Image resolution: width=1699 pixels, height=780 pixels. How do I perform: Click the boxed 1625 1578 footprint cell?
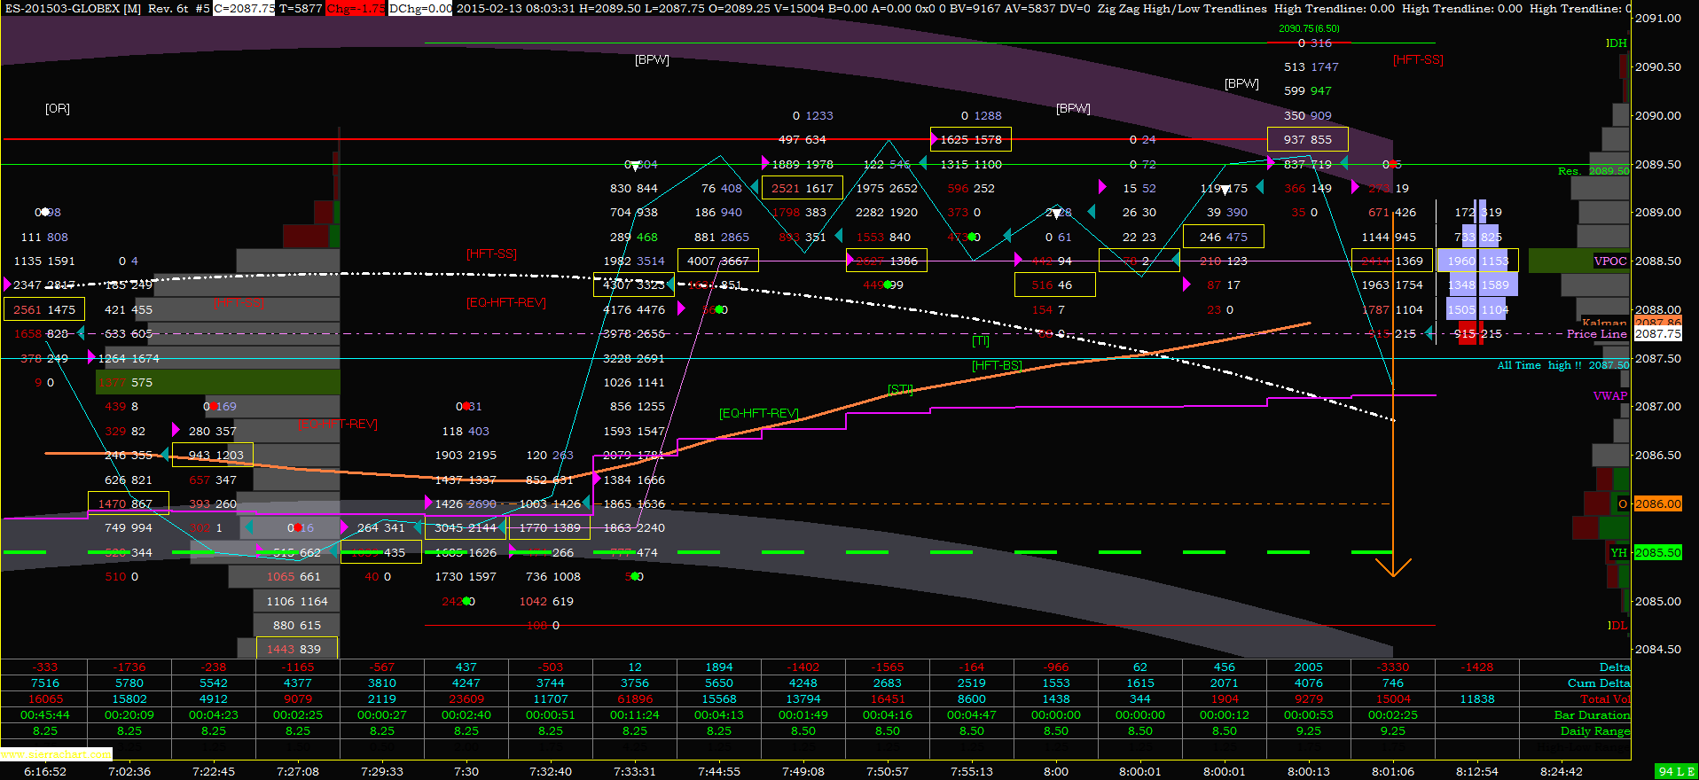coord(971,139)
